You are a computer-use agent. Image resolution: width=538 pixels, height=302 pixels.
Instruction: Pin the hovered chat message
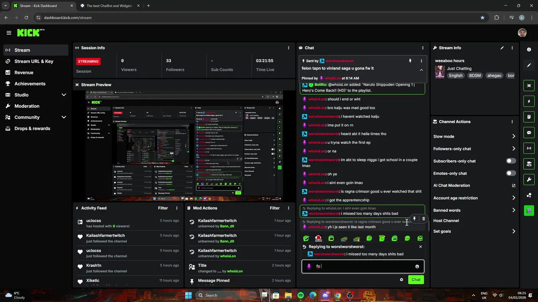tap(414, 219)
